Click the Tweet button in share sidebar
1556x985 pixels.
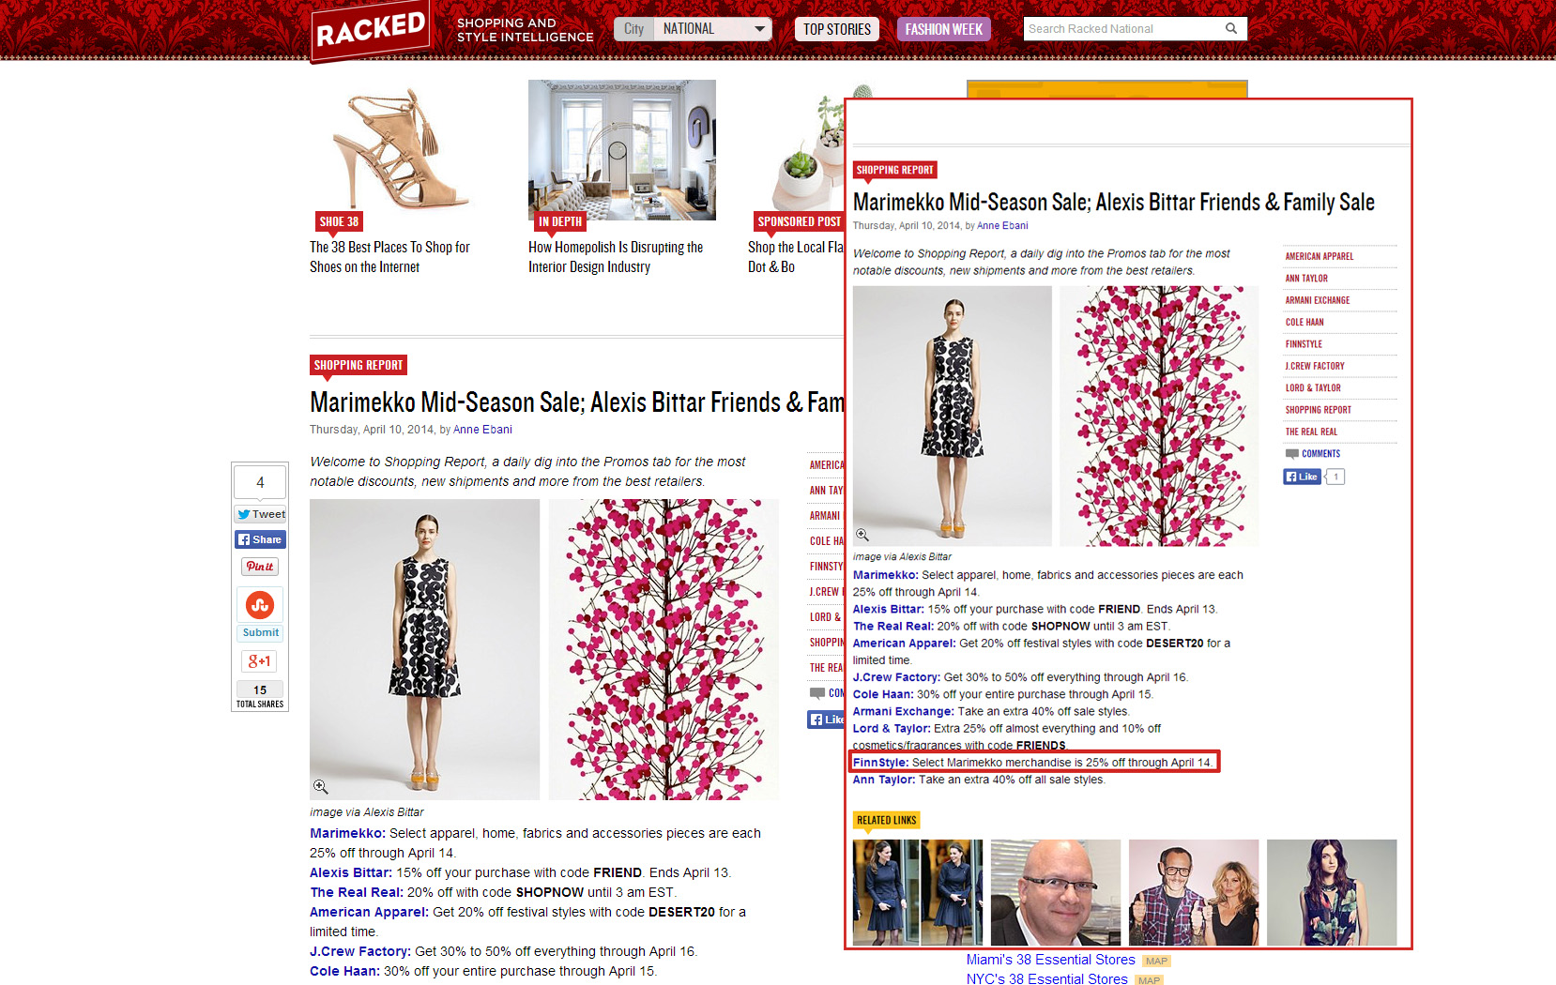pyautogui.click(x=261, y=514)
